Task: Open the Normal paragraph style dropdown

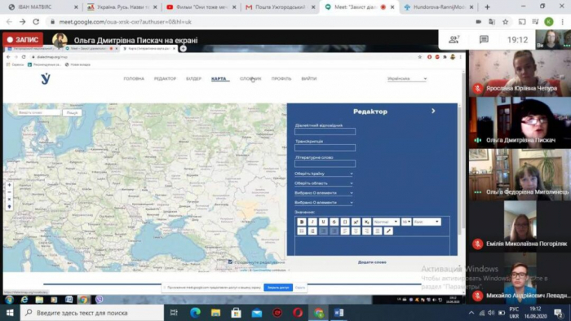Action: click(386, 222)
